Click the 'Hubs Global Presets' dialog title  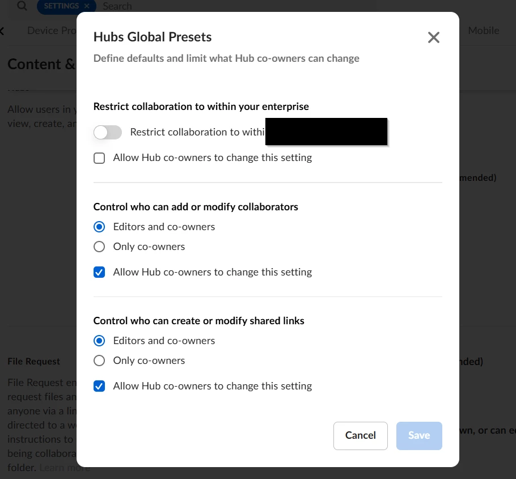(x=153, y=37)
